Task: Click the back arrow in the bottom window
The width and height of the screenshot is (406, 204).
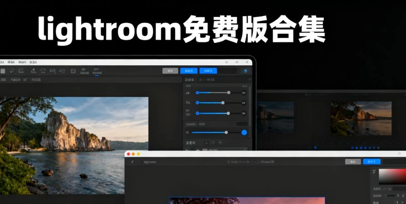Action: (x=133, y=162)
